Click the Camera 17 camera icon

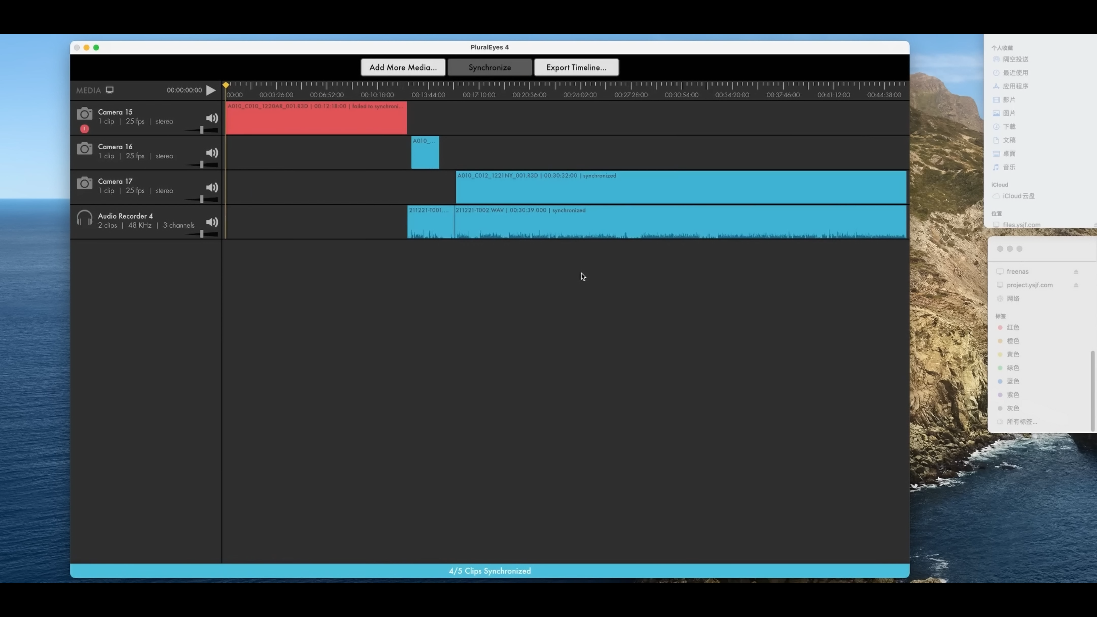(x=84, y=183)
